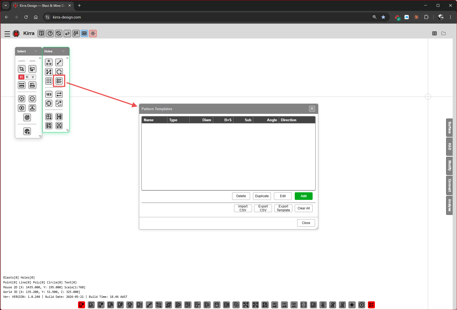Sort by the Name column header
The width and height of the screenshot is (457, 310).
(154, 120)
